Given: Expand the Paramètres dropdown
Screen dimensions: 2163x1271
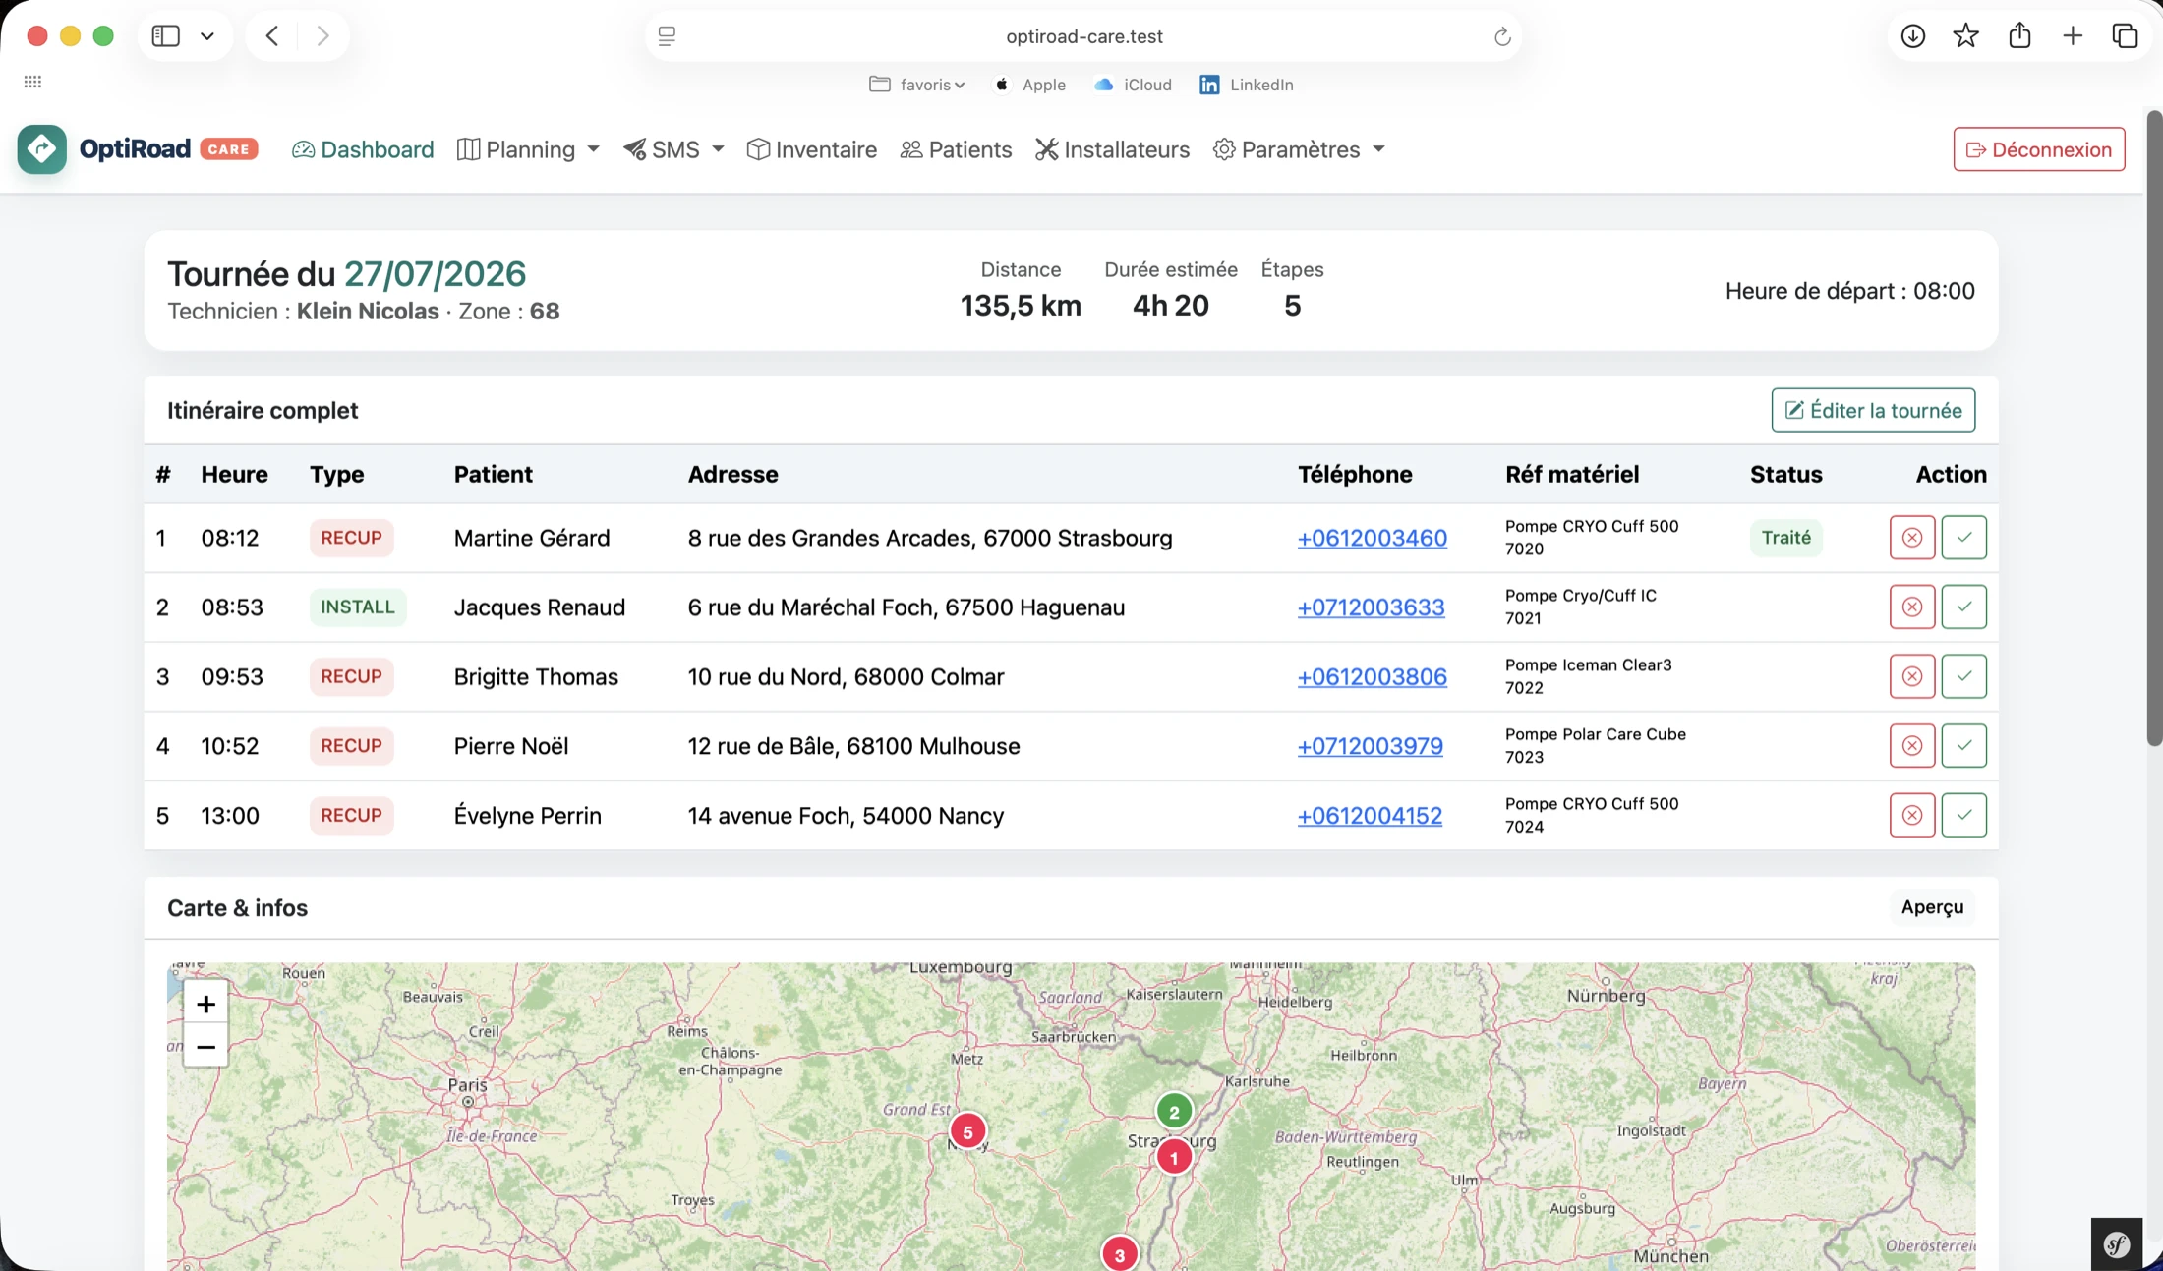Looking at the screenshot, I should (1300, 149).
